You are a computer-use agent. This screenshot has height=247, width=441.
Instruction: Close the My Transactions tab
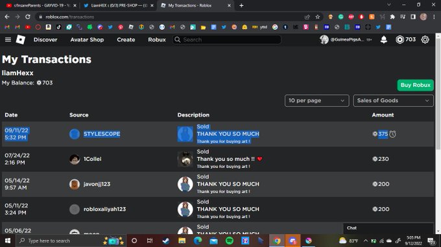(229, 5)
